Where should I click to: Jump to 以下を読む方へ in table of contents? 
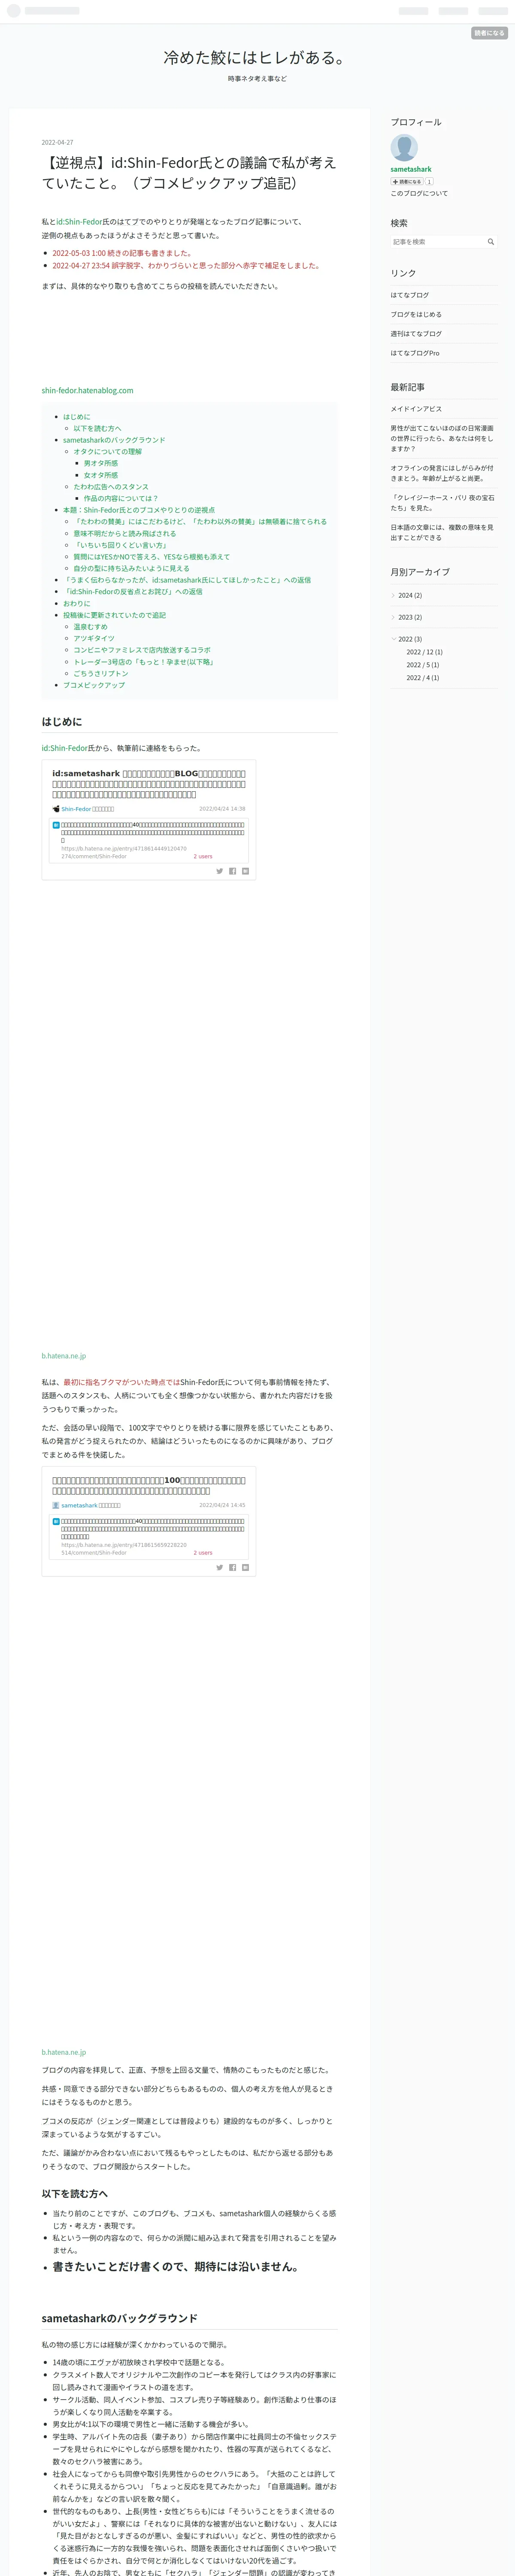pyautogui.click(x=97, y=428)
